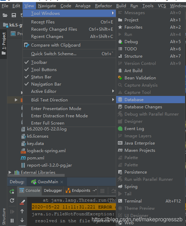Image resolution: width=186 pixels, height=226 pixels.
Task: Select report-util-3.2.0-pg.jar in tree
Action: tap(49, 165)
